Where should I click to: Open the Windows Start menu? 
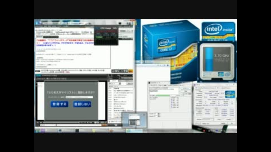pos(37,131)
